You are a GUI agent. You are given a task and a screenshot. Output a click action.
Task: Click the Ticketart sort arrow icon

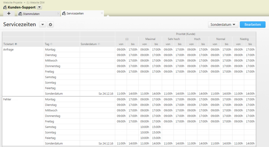(x=16, y=44)
